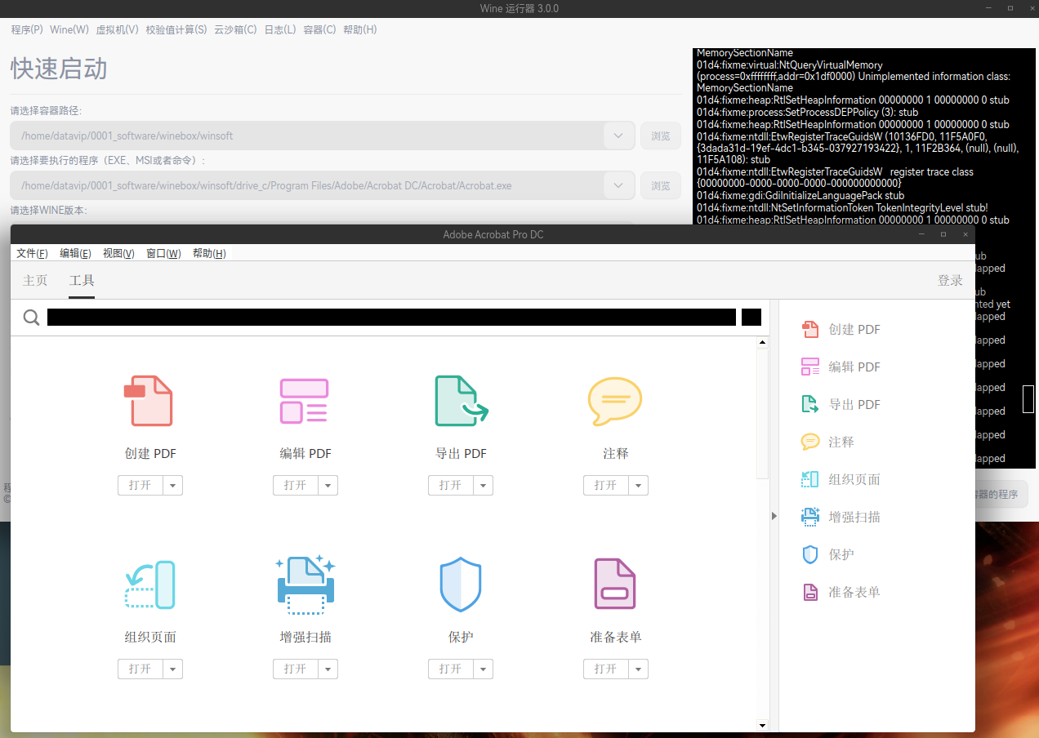Open the Protect shield icon
The height and width of the screenshot is (738, 1039).
click(x=461, y=585)
